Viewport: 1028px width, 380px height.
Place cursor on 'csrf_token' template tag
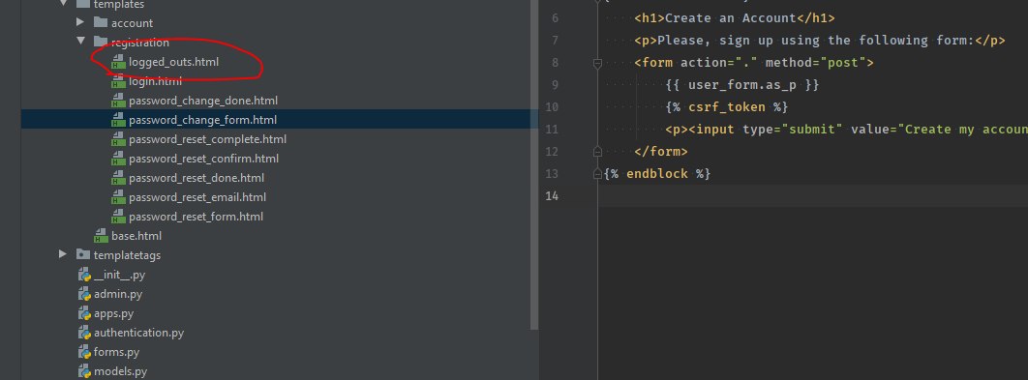(x=726, y=106)
